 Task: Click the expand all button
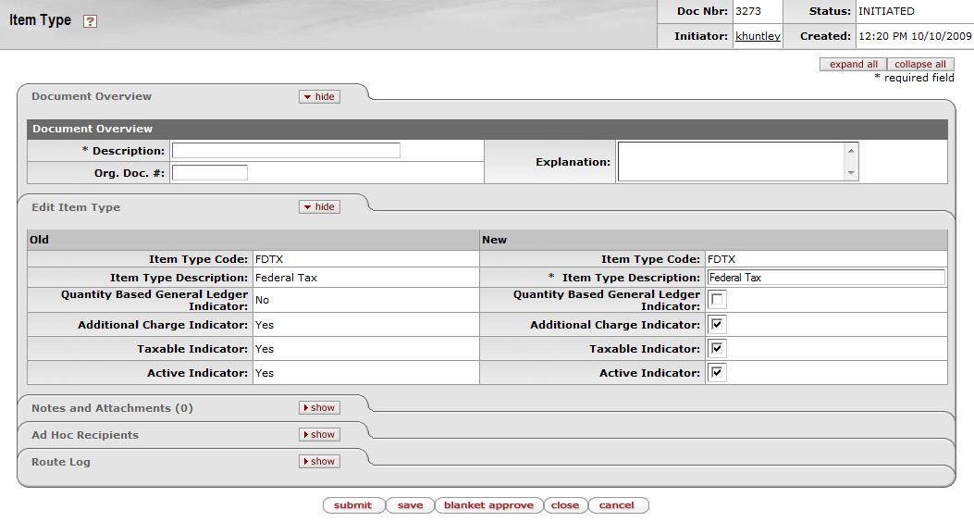853,65
